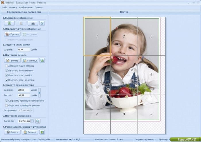Click the Высота field showing 30,58
This screenshot has height=142, width=201.
click(24, 96)
